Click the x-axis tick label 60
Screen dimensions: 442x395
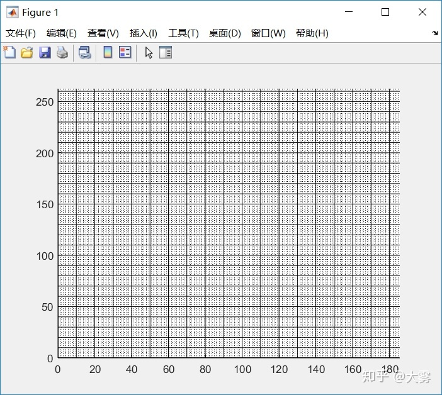coord(169,369)
